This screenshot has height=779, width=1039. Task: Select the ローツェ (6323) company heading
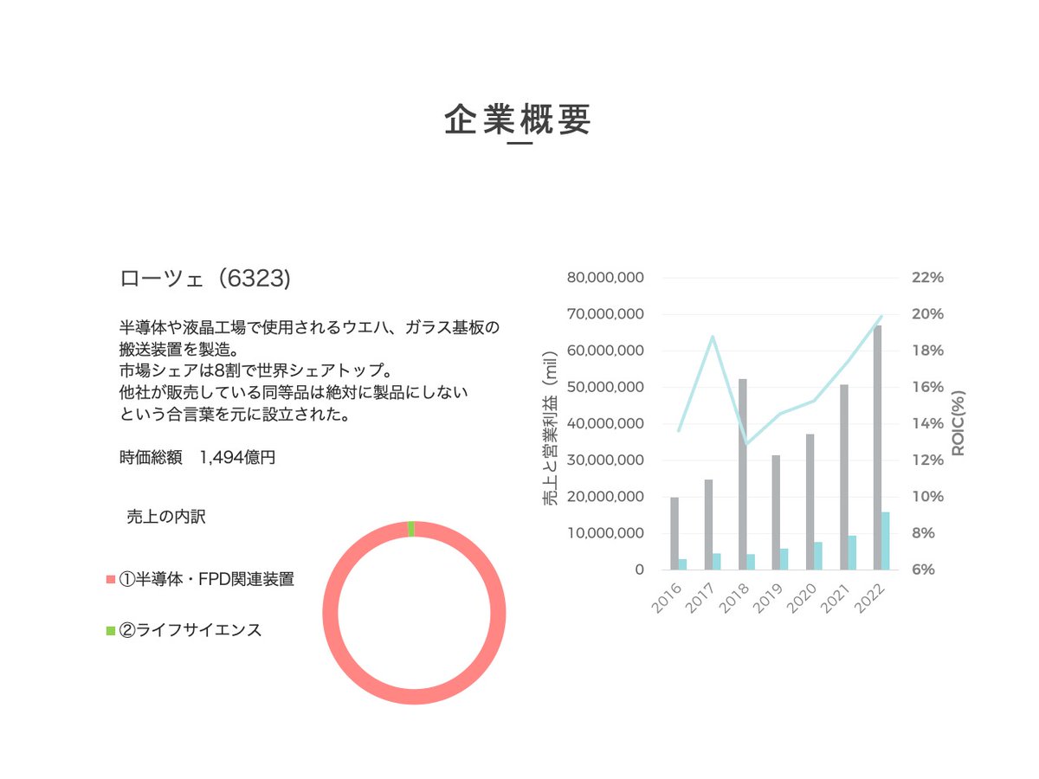(205, 279)
